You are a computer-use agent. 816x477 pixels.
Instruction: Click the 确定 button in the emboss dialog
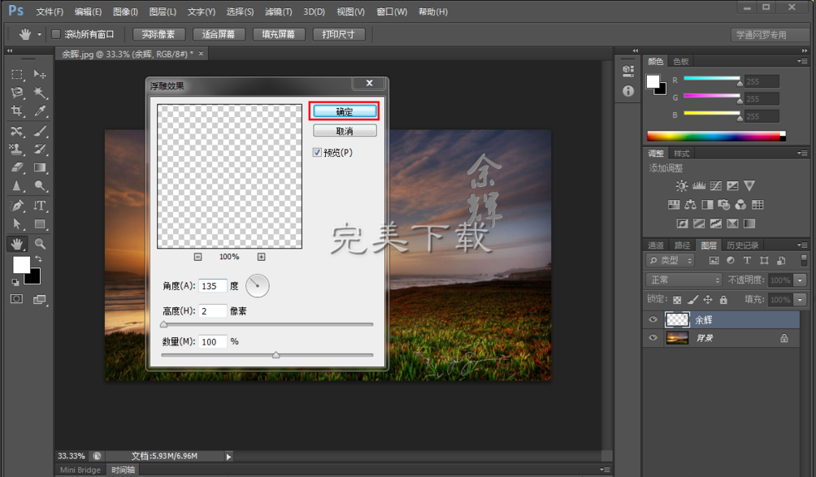[x=344, y=111]
